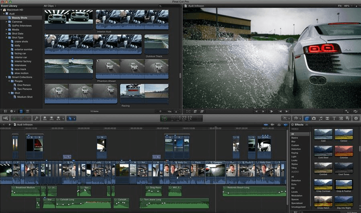
Task: Show the Inspector via the i icon
Action: pos(356,118)
